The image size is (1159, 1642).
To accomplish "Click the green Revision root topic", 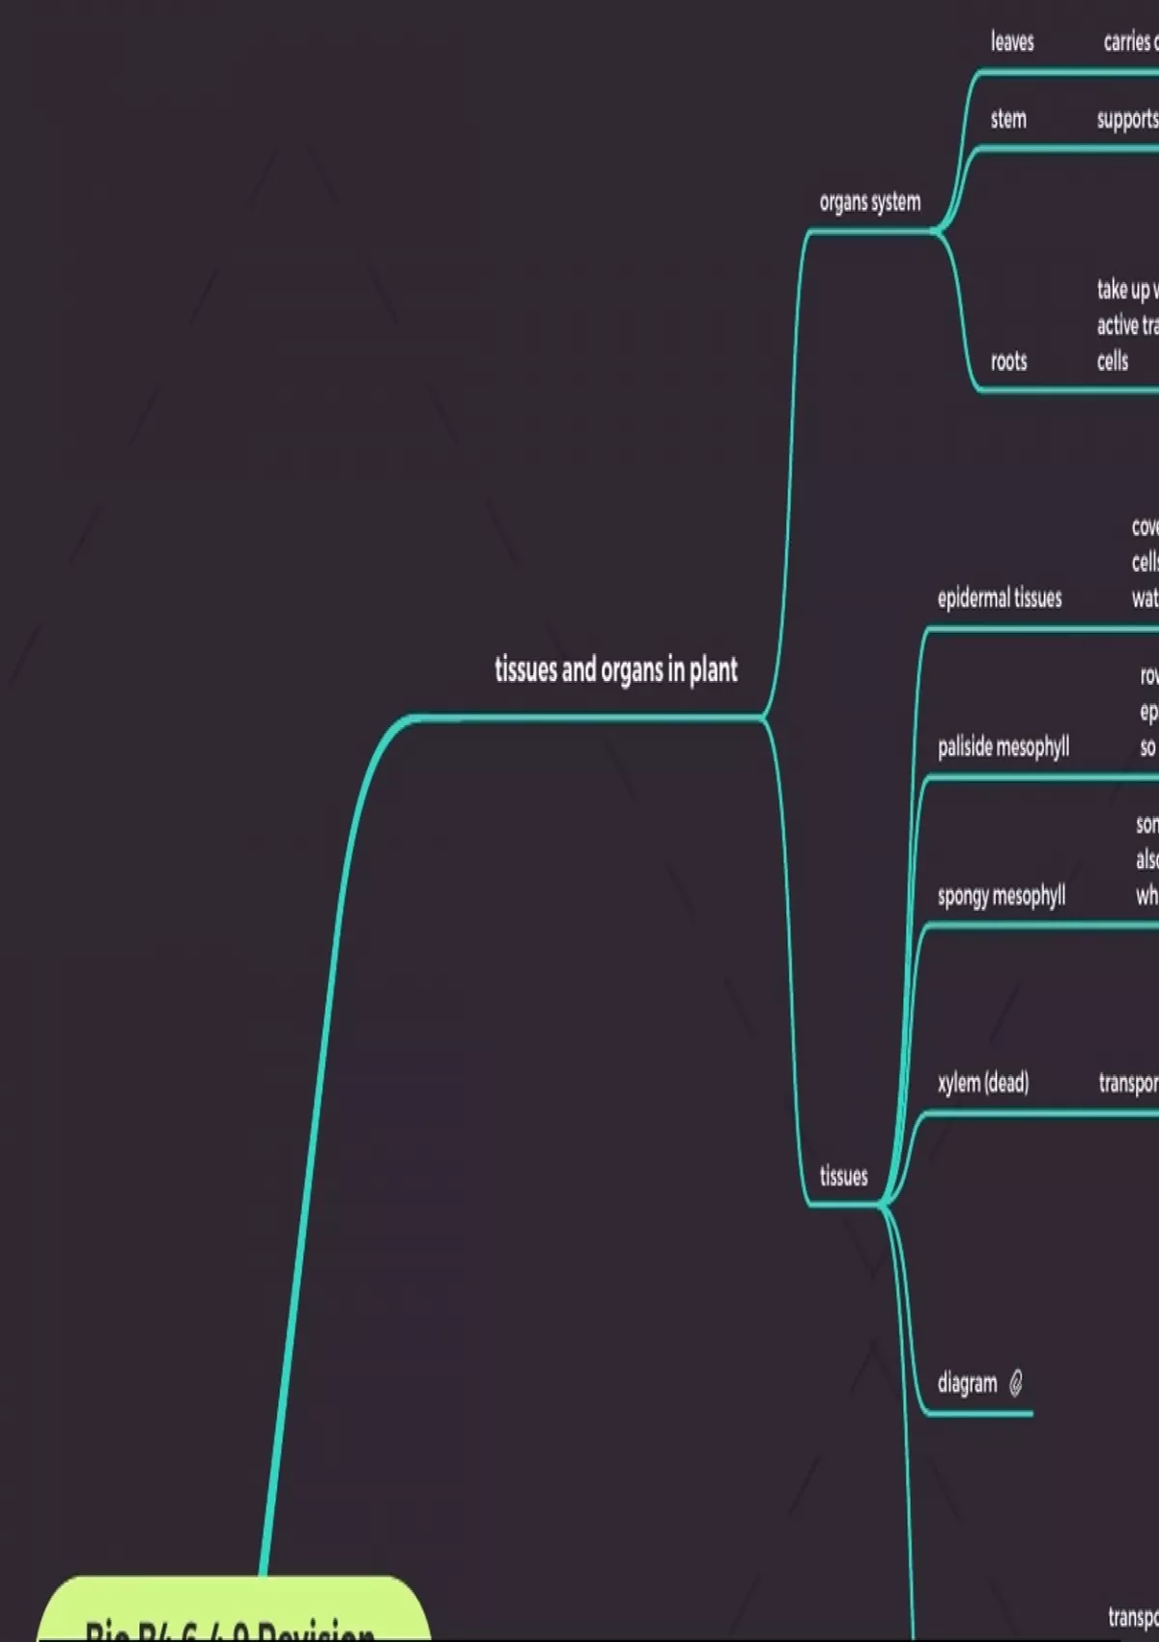I will (232, 1615).
